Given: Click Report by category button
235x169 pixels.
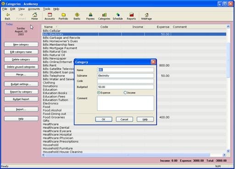Looking at the screenshot, I should pos(21,92).
